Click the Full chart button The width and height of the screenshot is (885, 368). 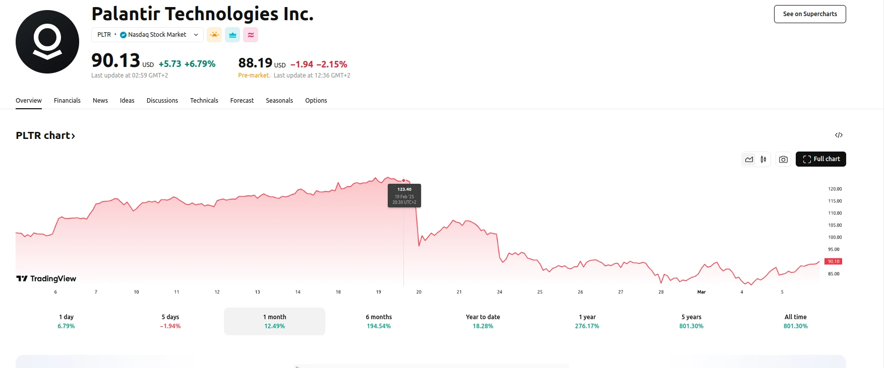pyautogui.click(x=821, y=159)
